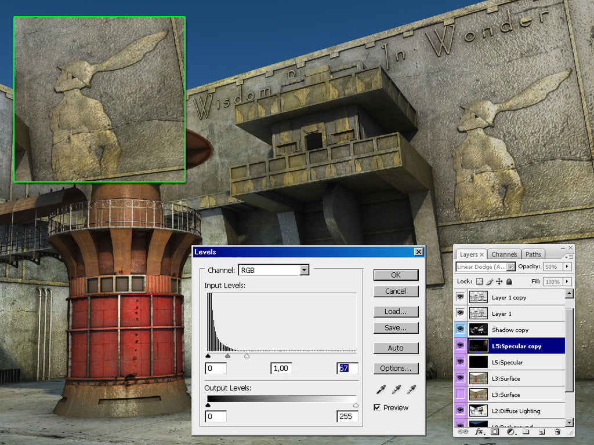Image resolution: width=594 pixels, height=445 pixels.
Task: Click the Auto button in Levels
Action: [x=395, y=348]
